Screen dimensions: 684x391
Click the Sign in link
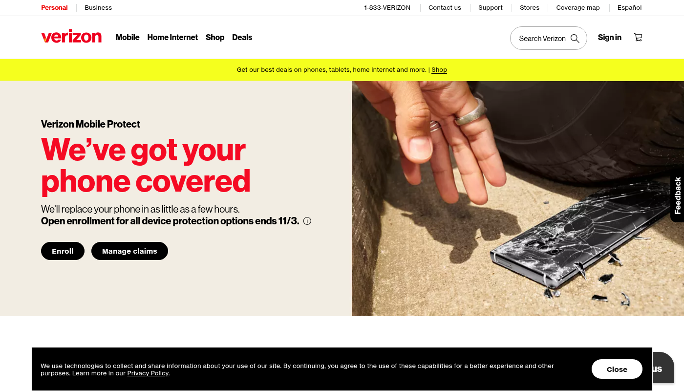(610, 37)
